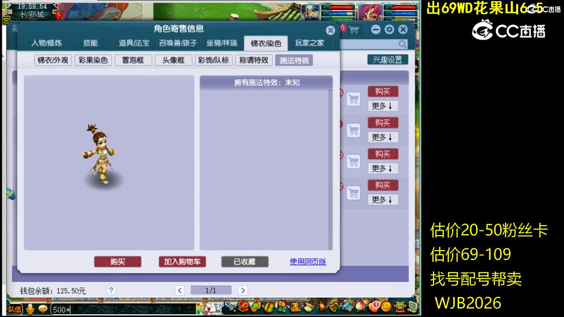564x317 pixels.
Task: Click the microphone voice icon
Action: (30, 310)
